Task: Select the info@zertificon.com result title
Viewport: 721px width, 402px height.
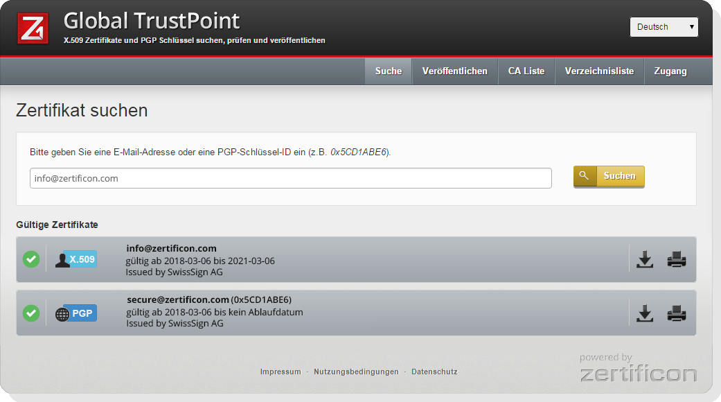Action: pyautogui.click(x=172, y=248)
